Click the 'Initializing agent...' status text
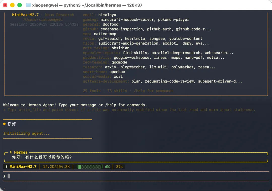The height and width of the screenshot is (191, 272). click(x=26, y=133)
